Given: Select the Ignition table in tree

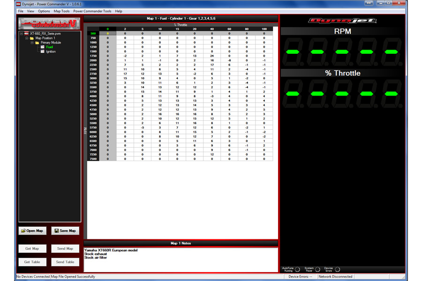Looking at the screenshot, I should click(51, 52).
